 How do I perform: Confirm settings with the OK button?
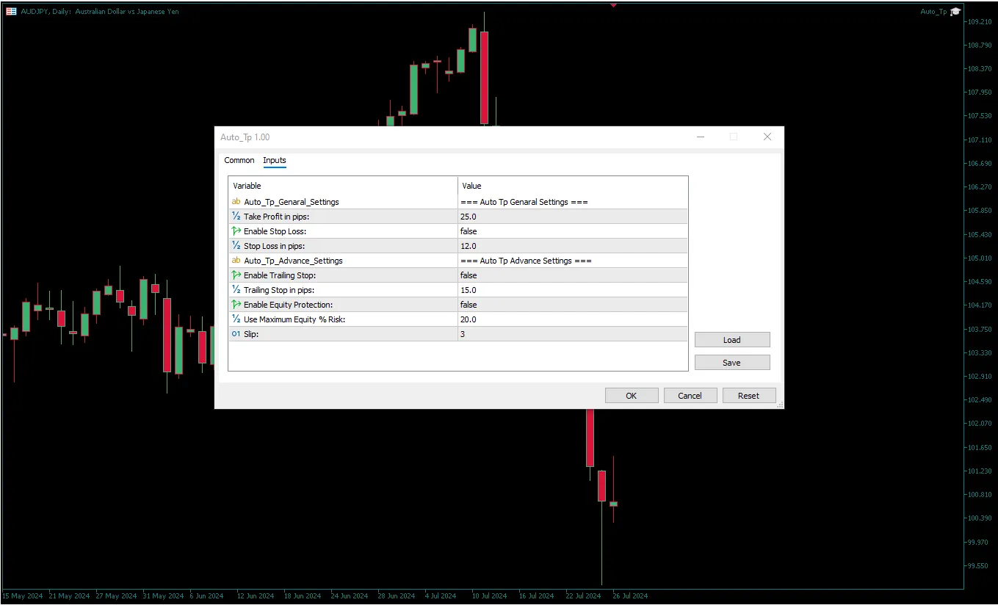point(632,396)
